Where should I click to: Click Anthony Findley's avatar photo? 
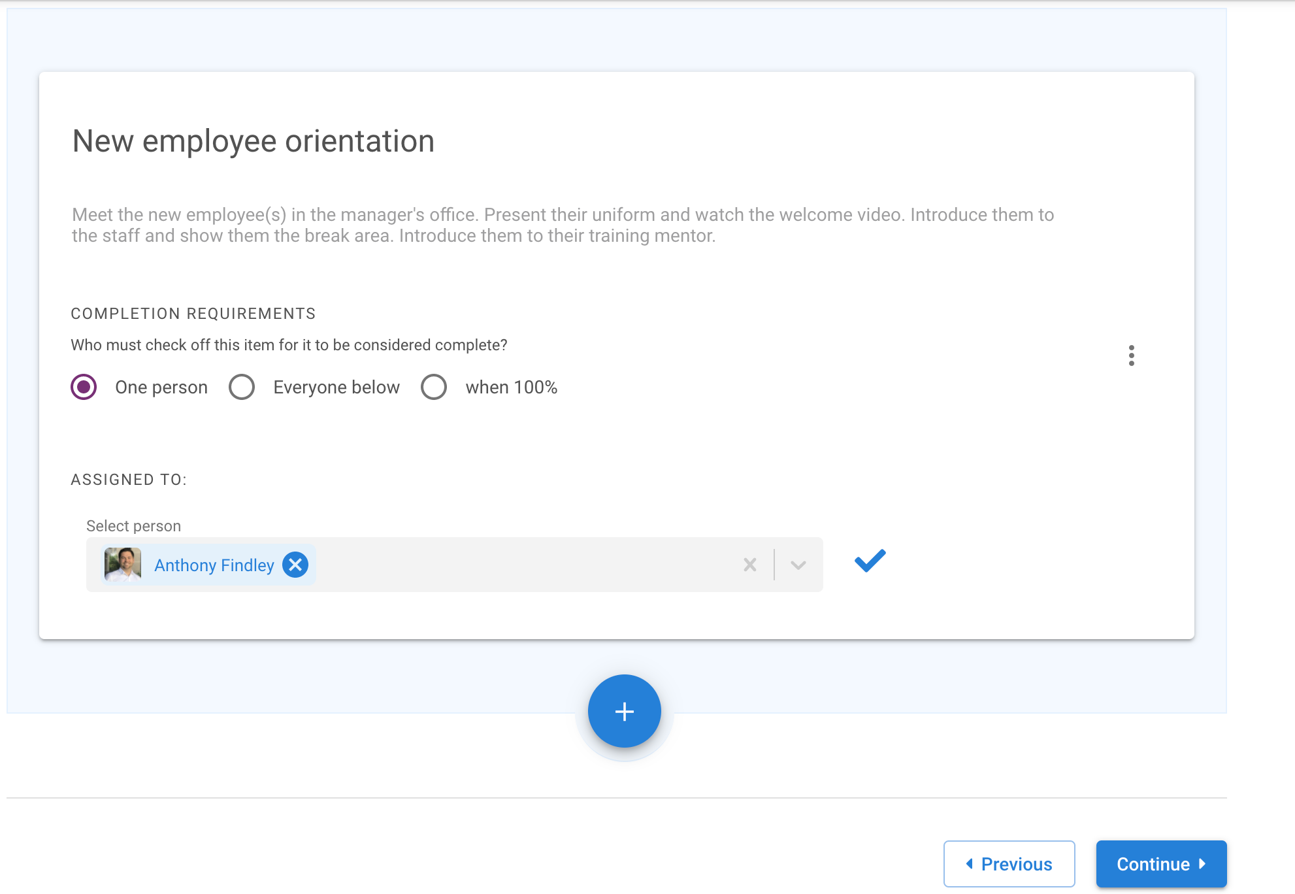pyautogui.click(x=123, y=565)
